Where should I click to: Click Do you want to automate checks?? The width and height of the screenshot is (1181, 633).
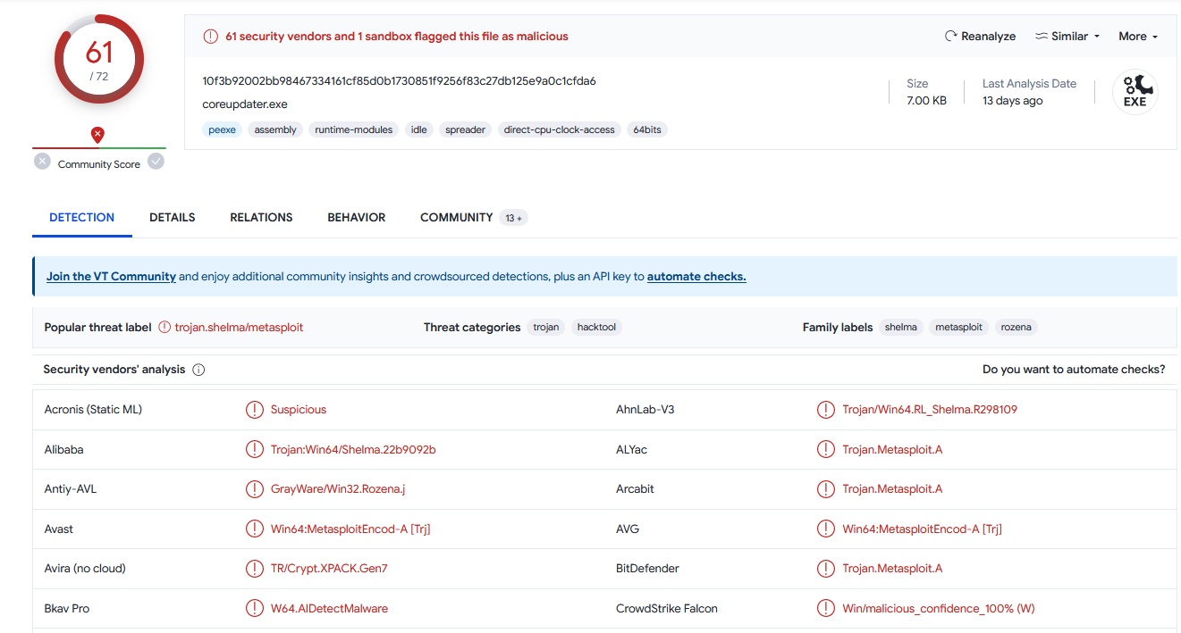coord(1074,370)
